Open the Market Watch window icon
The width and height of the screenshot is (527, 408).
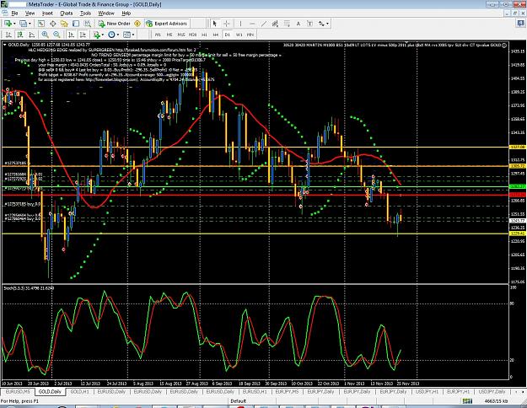point(41,24)
